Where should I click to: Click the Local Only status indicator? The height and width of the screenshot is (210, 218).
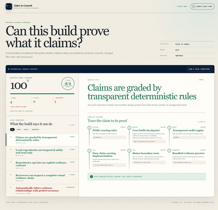pyautogui.click(x=182, y=6)
